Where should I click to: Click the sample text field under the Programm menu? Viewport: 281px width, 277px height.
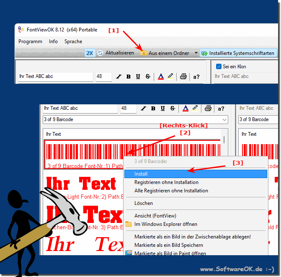pos(55,76)
